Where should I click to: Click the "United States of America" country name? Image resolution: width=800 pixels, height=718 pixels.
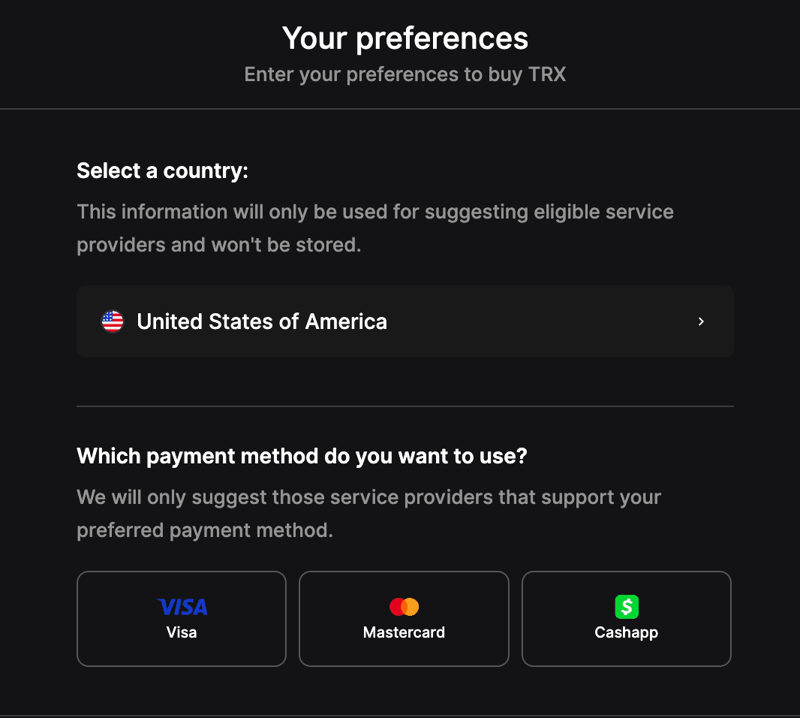click(x=262, y=321)
